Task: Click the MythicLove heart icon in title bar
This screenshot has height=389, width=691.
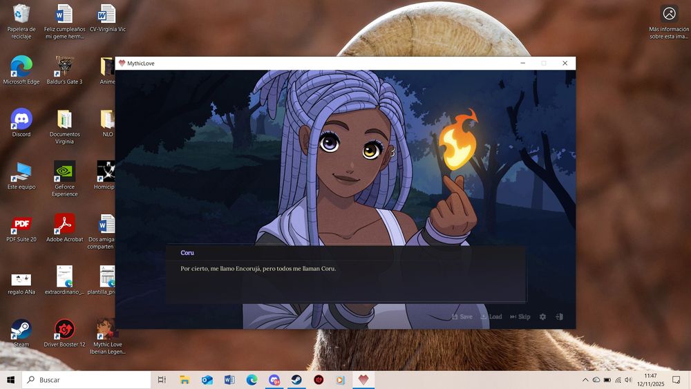Action: 122,64
